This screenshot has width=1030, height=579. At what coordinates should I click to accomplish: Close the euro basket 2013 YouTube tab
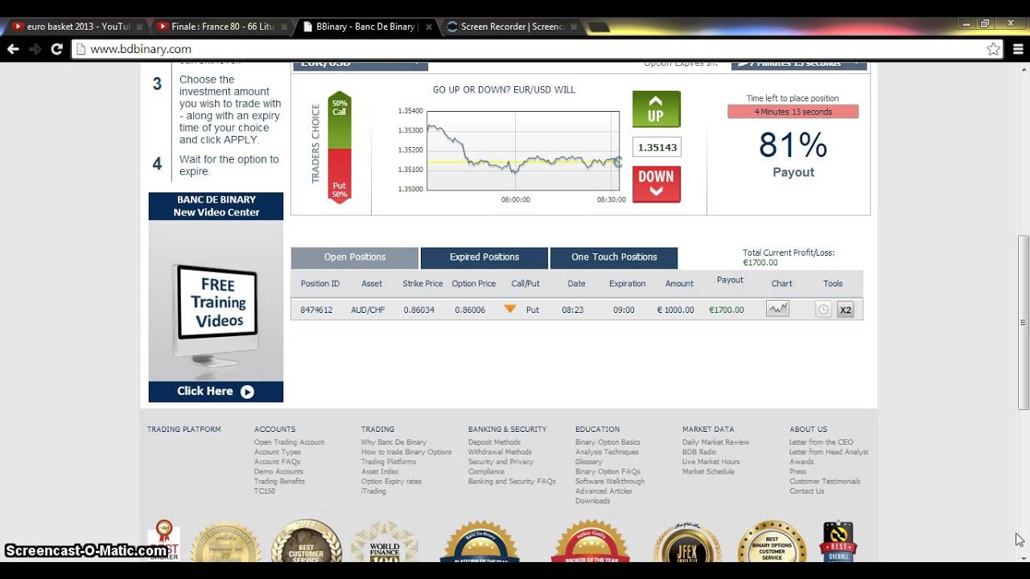[139, 27]
